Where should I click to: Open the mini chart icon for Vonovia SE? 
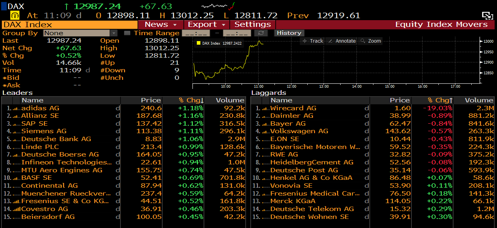click(265, 186)
